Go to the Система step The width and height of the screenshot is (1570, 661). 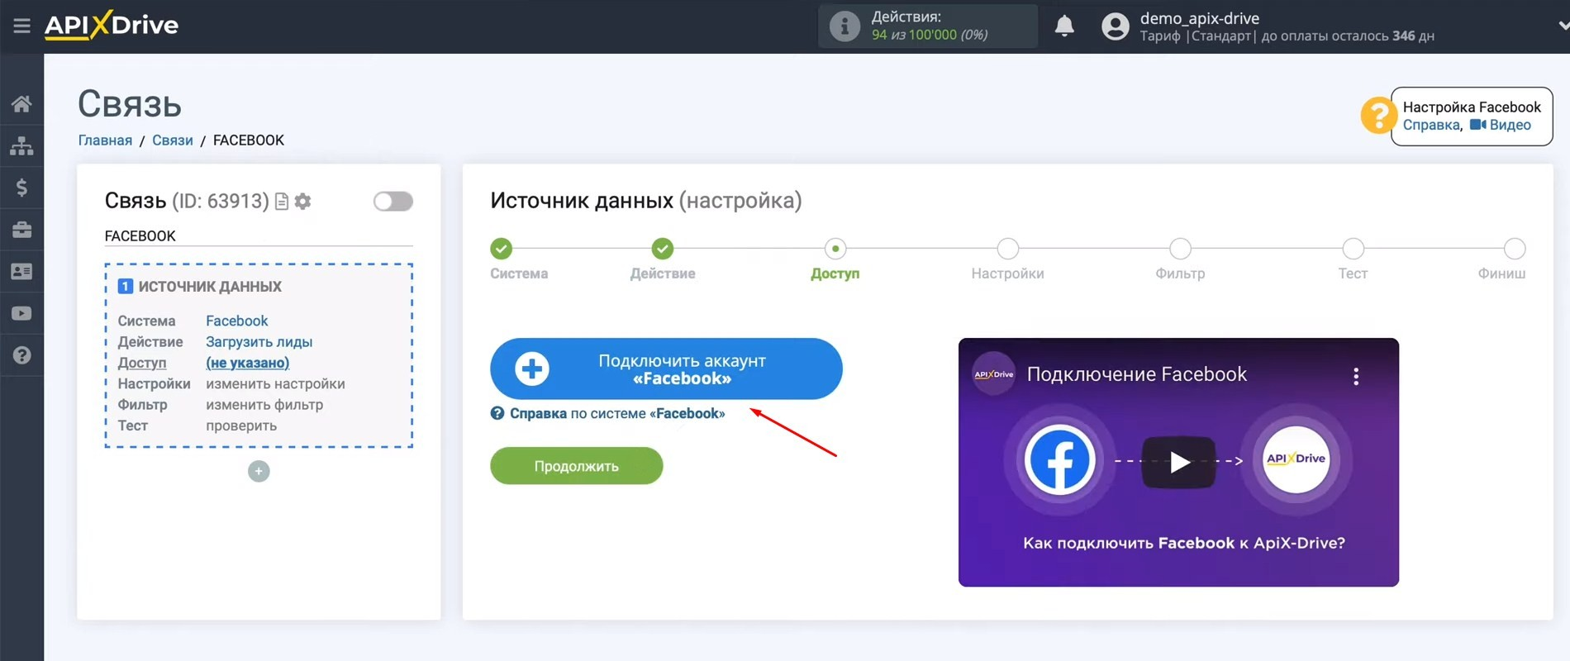point(502,249)
